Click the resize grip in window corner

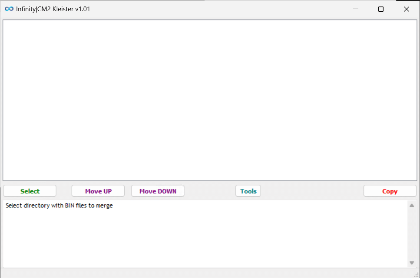pos(416,275)
